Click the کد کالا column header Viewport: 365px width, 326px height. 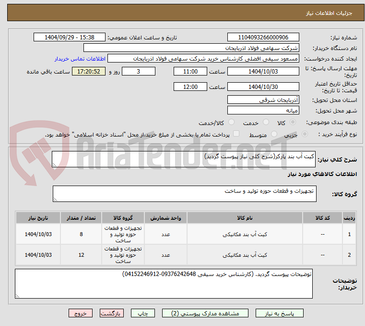point(322,218)
